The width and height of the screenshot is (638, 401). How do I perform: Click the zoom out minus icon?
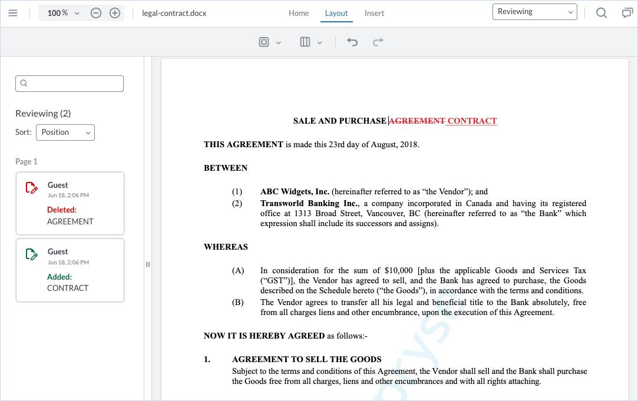tap(96, 13)
